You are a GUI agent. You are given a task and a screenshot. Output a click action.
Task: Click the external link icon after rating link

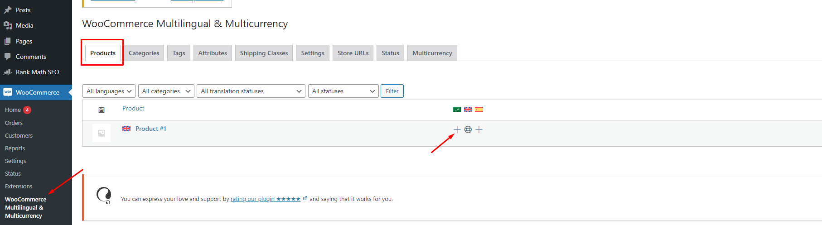[x=305, y=198]
